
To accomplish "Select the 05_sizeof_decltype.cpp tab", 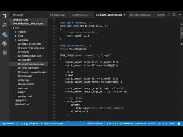I will point(109,15).
